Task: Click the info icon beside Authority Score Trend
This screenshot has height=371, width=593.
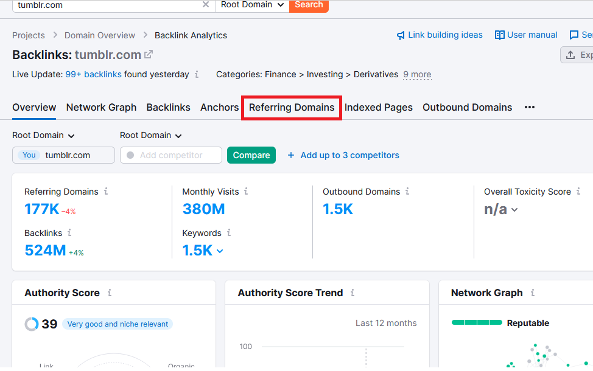Action: pyautogui.click(x=353, y=293)
